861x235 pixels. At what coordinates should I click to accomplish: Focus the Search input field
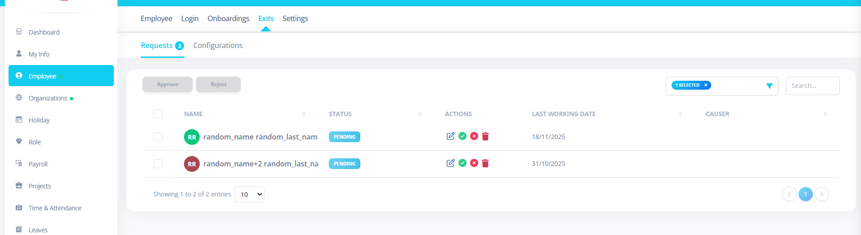click(x=812, y=86)
